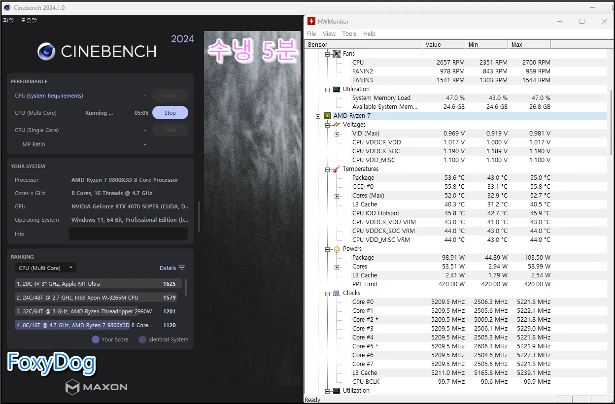This screenshot has height=404, width=615.
Task: Click the Value column header
Action: [x=444, y=44]
